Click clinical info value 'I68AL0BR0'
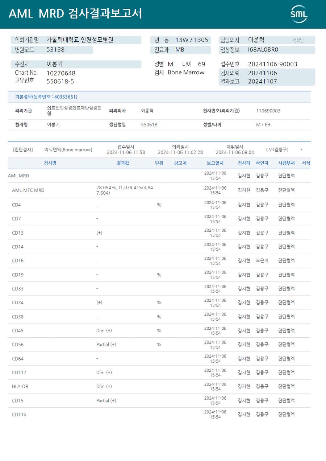The height and width of the screenshot is (461, 326). [263, 50]
